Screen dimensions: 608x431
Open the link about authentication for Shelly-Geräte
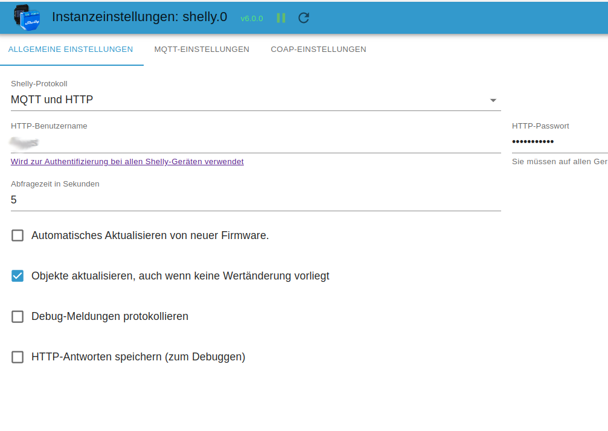[127, 162]
